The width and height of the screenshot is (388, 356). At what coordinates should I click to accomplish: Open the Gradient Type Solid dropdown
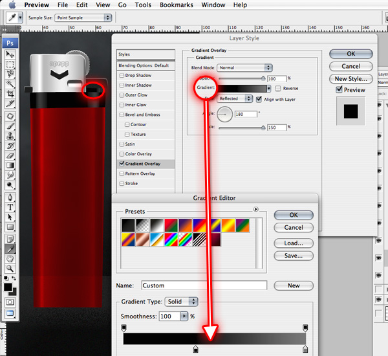click(x=182, y=302)
